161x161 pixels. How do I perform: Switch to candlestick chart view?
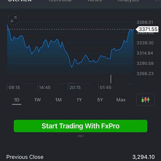click(x=145, y=100)
